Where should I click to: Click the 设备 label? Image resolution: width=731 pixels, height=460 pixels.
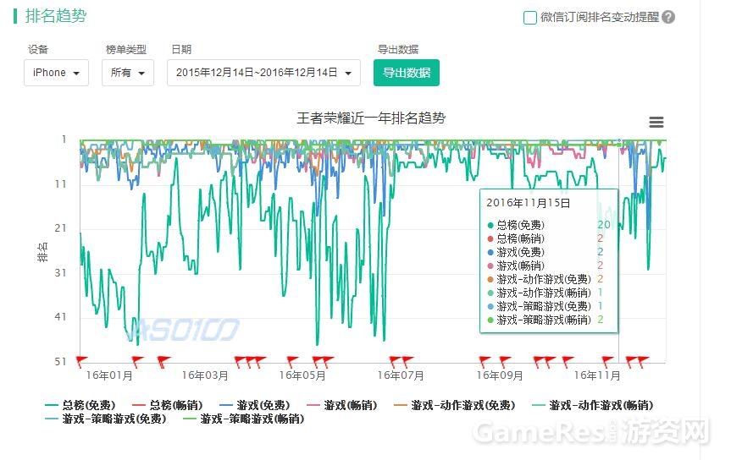pos(38,49)
